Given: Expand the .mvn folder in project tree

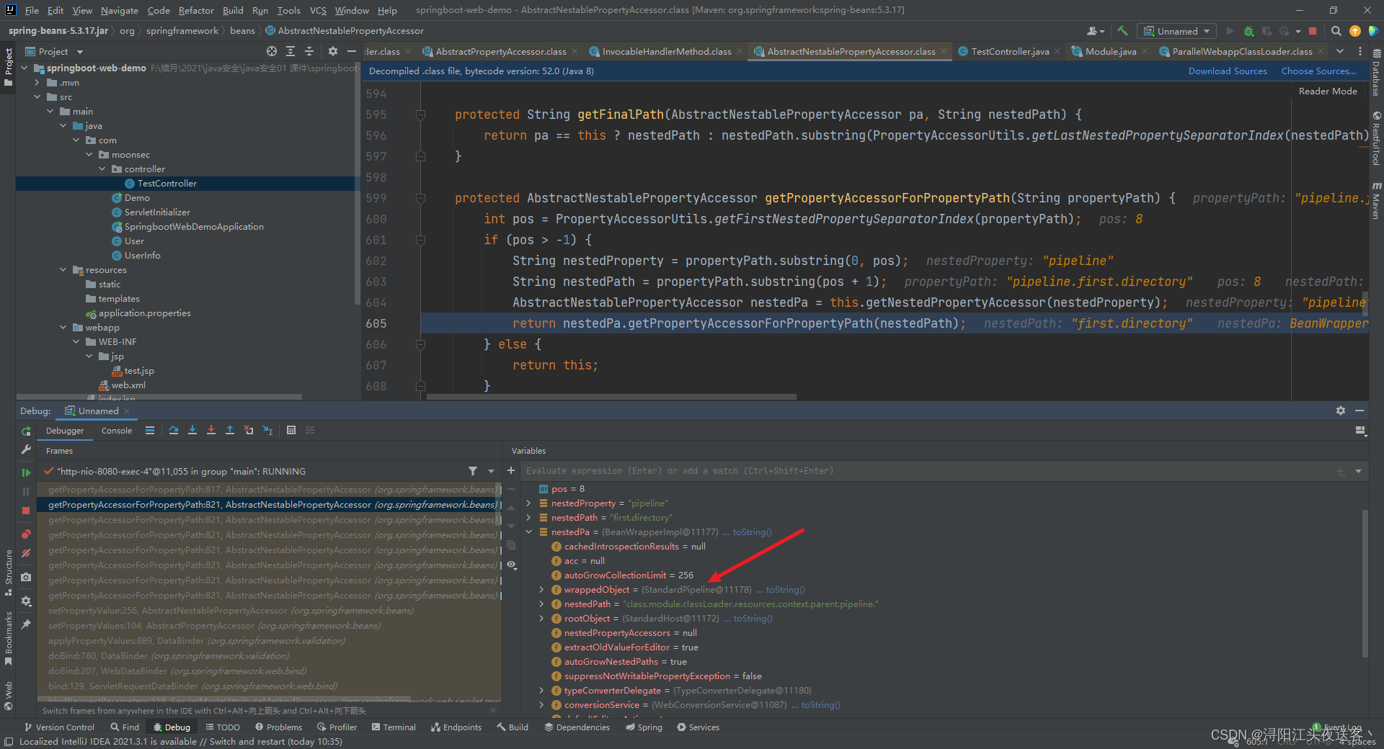Looking at the screenshot, I should [x=37, y=83].
